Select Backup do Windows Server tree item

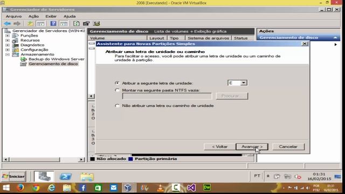[56, 59]
